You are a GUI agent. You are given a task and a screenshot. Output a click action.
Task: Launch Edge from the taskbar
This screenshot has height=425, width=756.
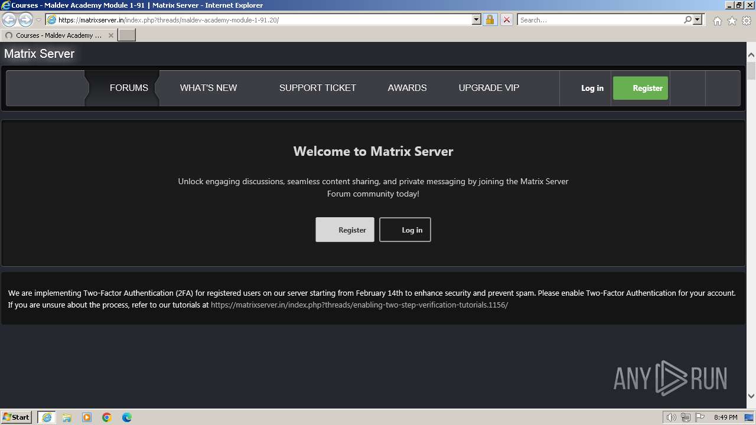tap(127, 417)
